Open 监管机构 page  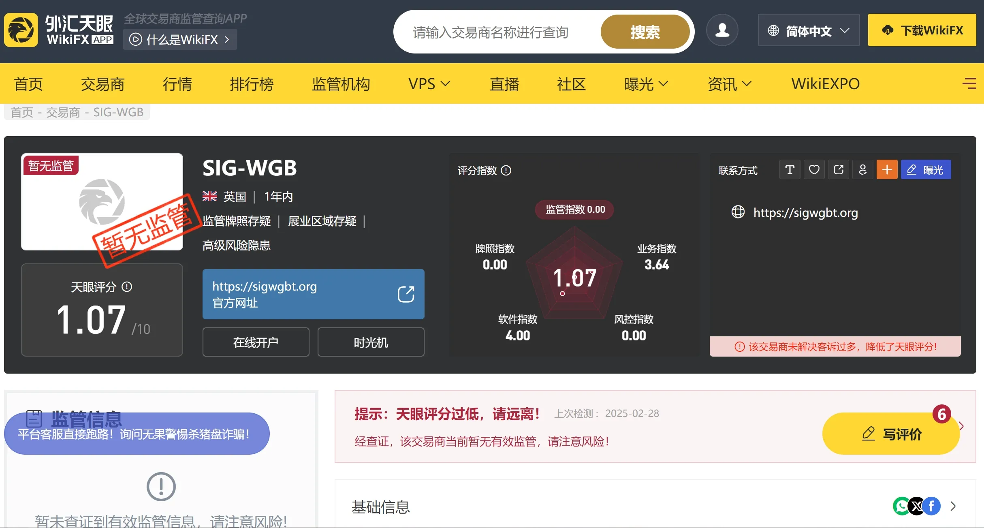click(x=341, y=84)
